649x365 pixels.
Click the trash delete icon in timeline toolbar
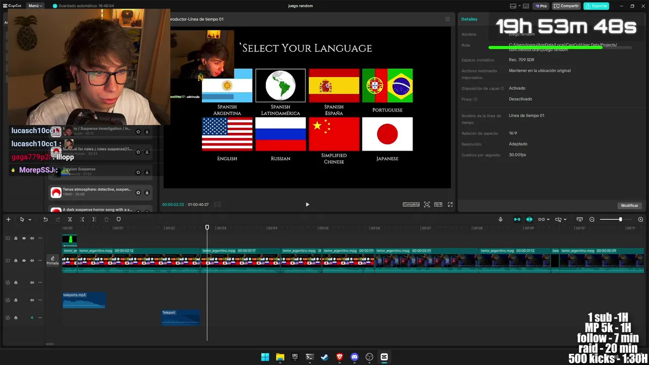click(x=106, y=220)
